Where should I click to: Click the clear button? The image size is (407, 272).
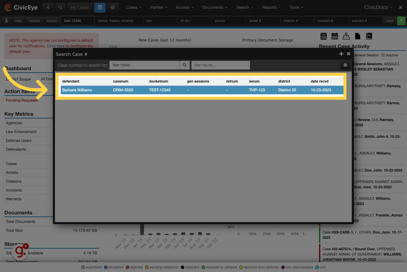[x=390, y=21]
